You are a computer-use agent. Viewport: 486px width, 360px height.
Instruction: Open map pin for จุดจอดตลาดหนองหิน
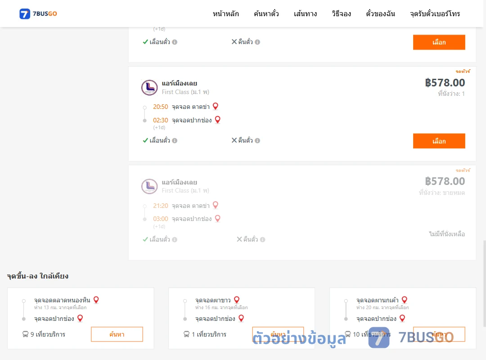(x=96, y=300)
